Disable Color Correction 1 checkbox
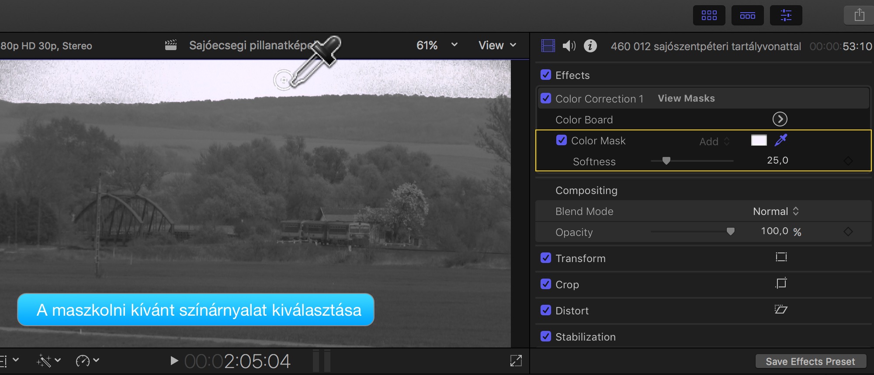The width and height of the screenshot is (874, 375). tap(546, 98)
